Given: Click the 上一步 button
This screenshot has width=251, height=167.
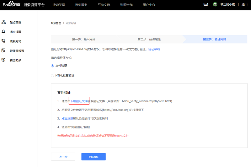Looking at the screenshot, I should point(63,157).
